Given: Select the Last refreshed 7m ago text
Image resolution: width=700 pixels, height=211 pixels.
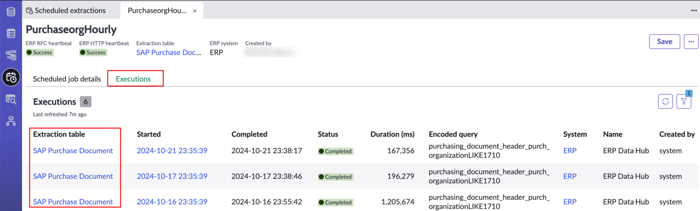Looking at the screenshot, I should [60, 114].
